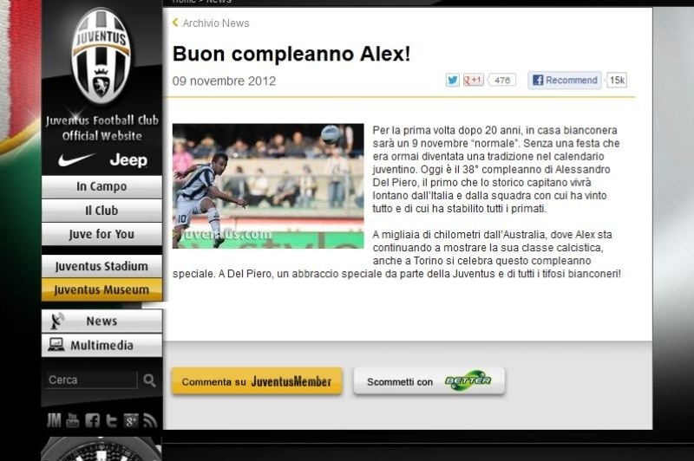Viewport: 694px width, 461px height.
Task: Click the Facebook Recommend button
Action: (x=565, y=81)
